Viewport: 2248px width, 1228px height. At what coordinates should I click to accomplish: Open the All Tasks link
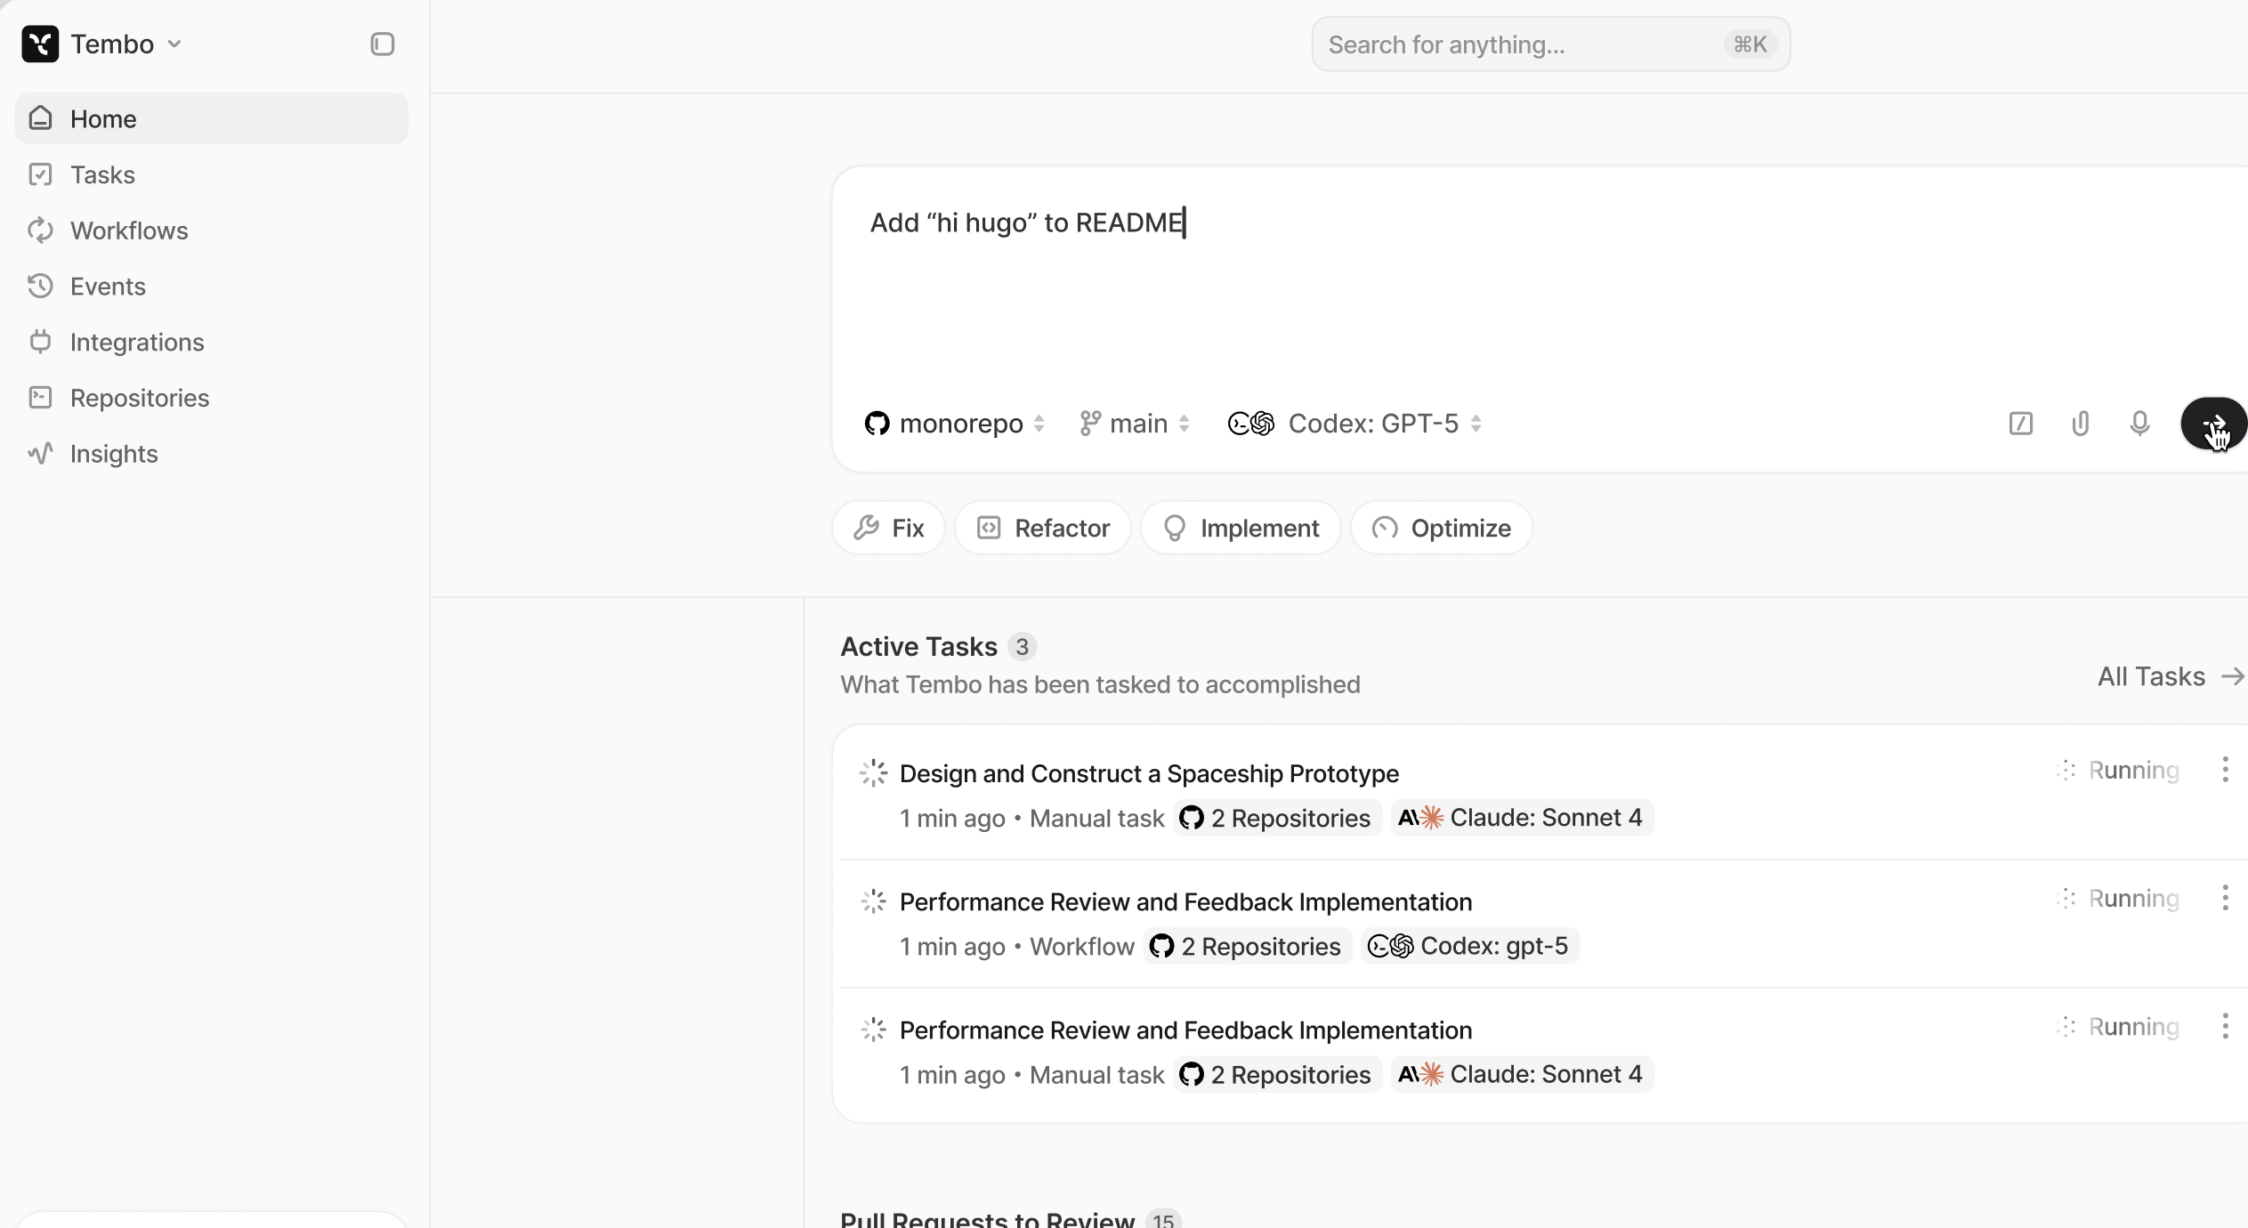coord(2169,676)
